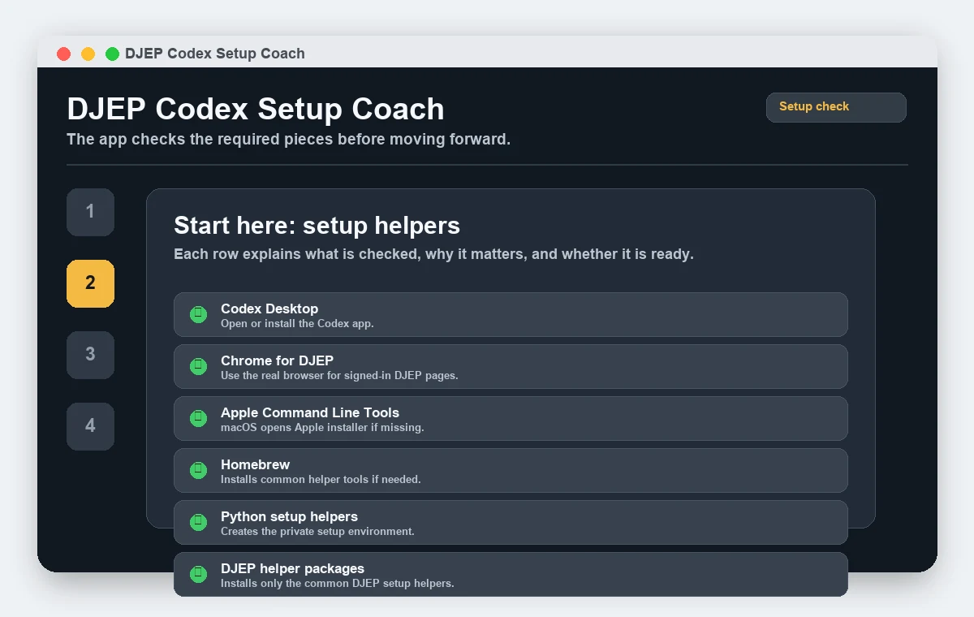Viewport: 974px width, 617px height.
Task: Click the green zoom window button
Action: 112,54
